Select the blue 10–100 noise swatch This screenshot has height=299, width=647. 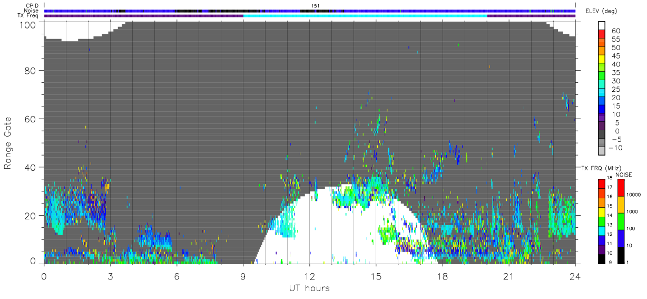pyautogui.click(x=621, y=238)
